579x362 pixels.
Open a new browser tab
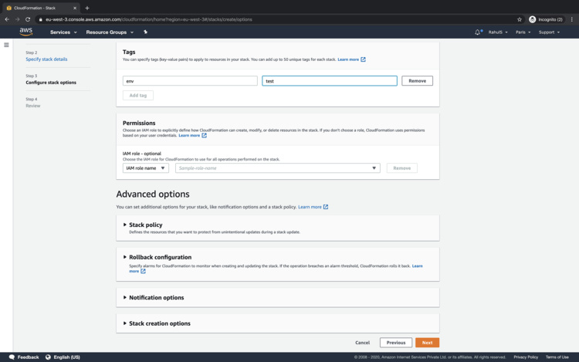coord(86,8)
